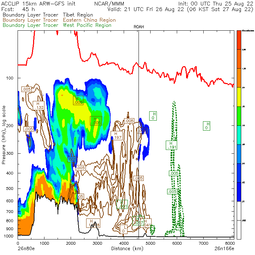Screen dimensions: 255x255
Task: Click the 900 hPa pressure tick label
Action: [x=10, y=229]
